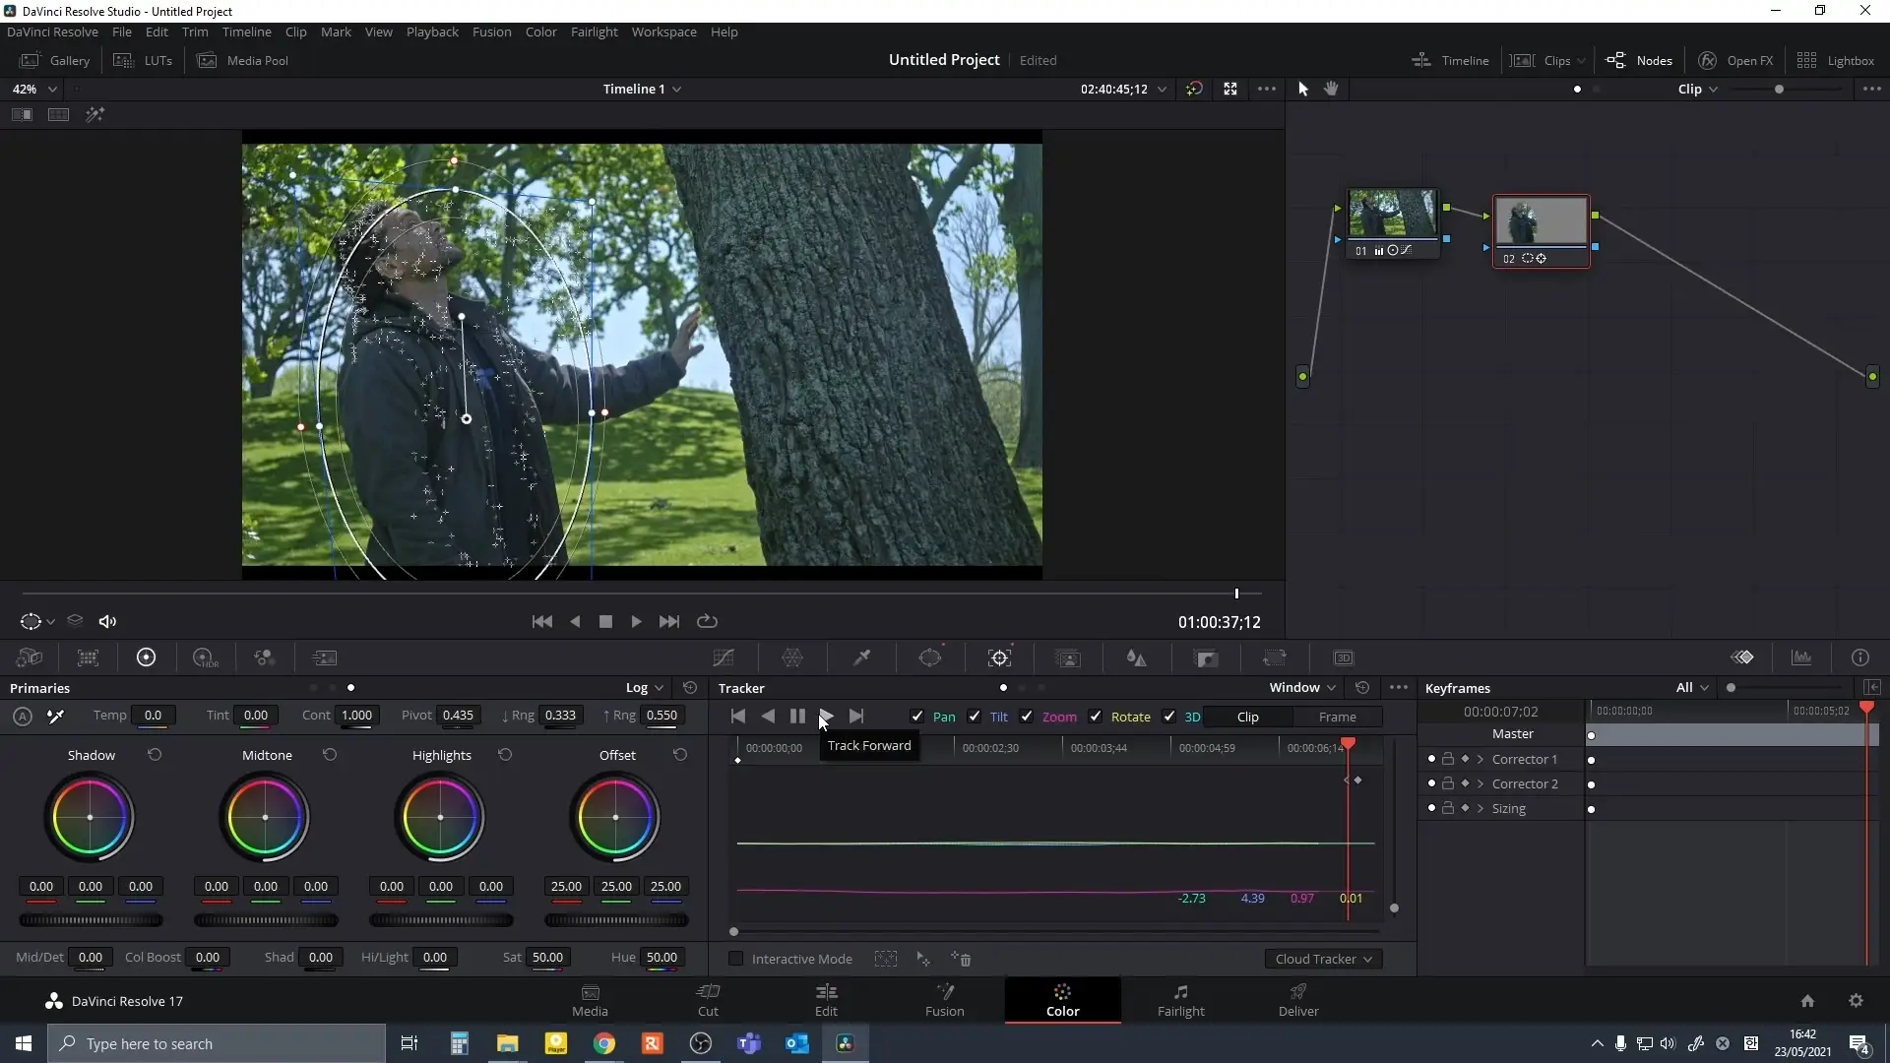The height and width of the screenshot is (1063, 1890).
Task: Open the Timeline 1 name dropdown
Action: (x=642, y=89)
